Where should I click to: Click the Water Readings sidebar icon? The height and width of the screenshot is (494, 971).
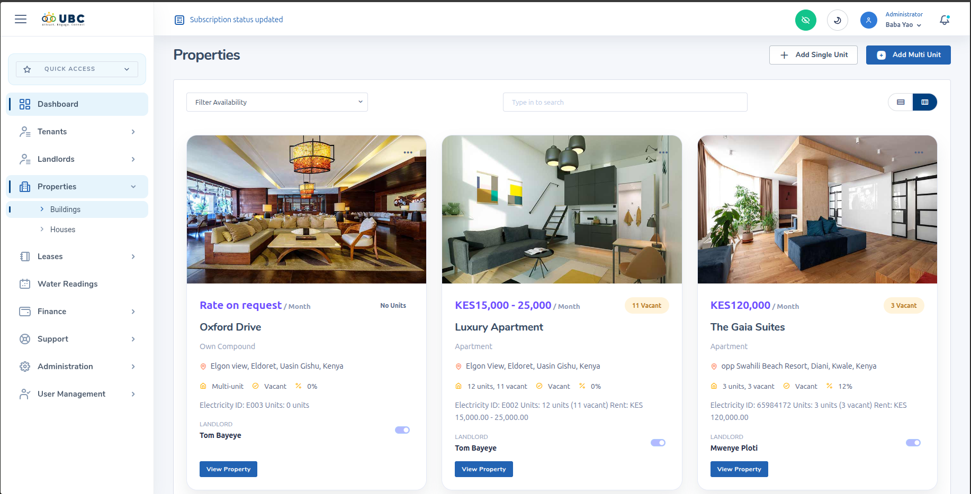click(24, 283)
